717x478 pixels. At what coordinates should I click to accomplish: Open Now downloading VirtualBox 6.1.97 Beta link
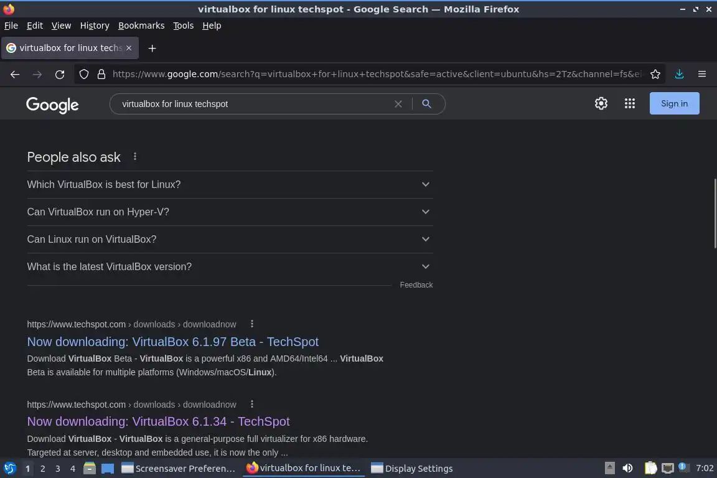(173, 342)
